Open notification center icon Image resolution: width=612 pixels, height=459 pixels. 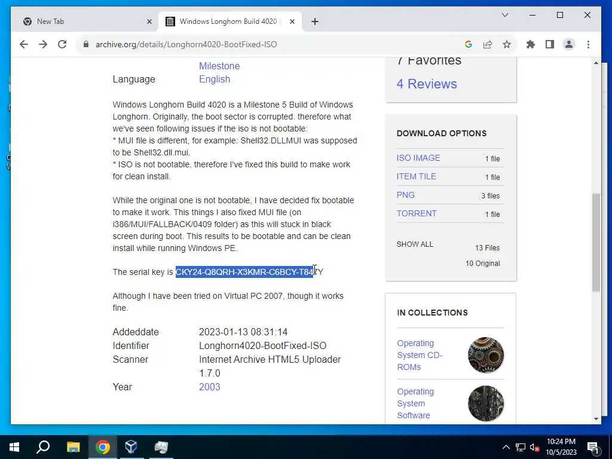593,447
